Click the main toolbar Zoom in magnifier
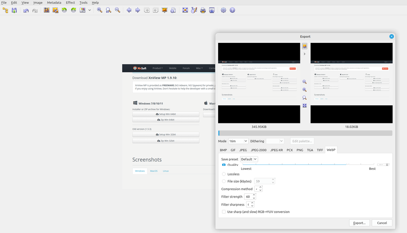407x233 pixels. (x=100, y=10)
